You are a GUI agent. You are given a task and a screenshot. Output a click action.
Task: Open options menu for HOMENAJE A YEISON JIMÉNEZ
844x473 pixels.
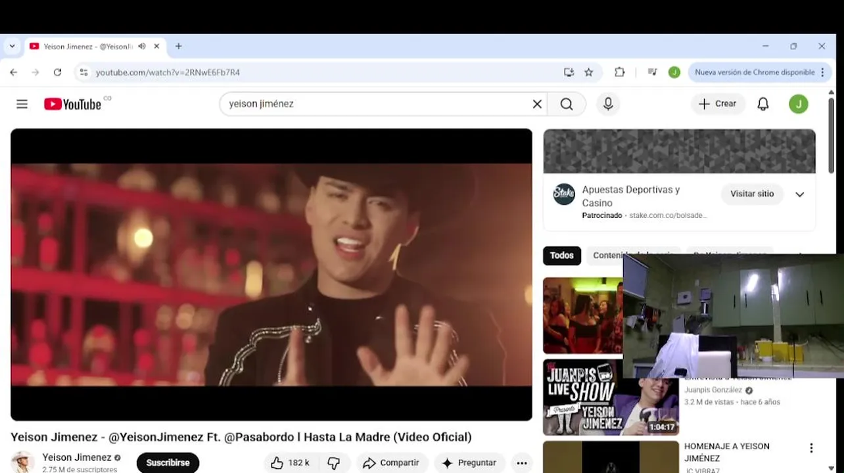[x=811, y=448]
